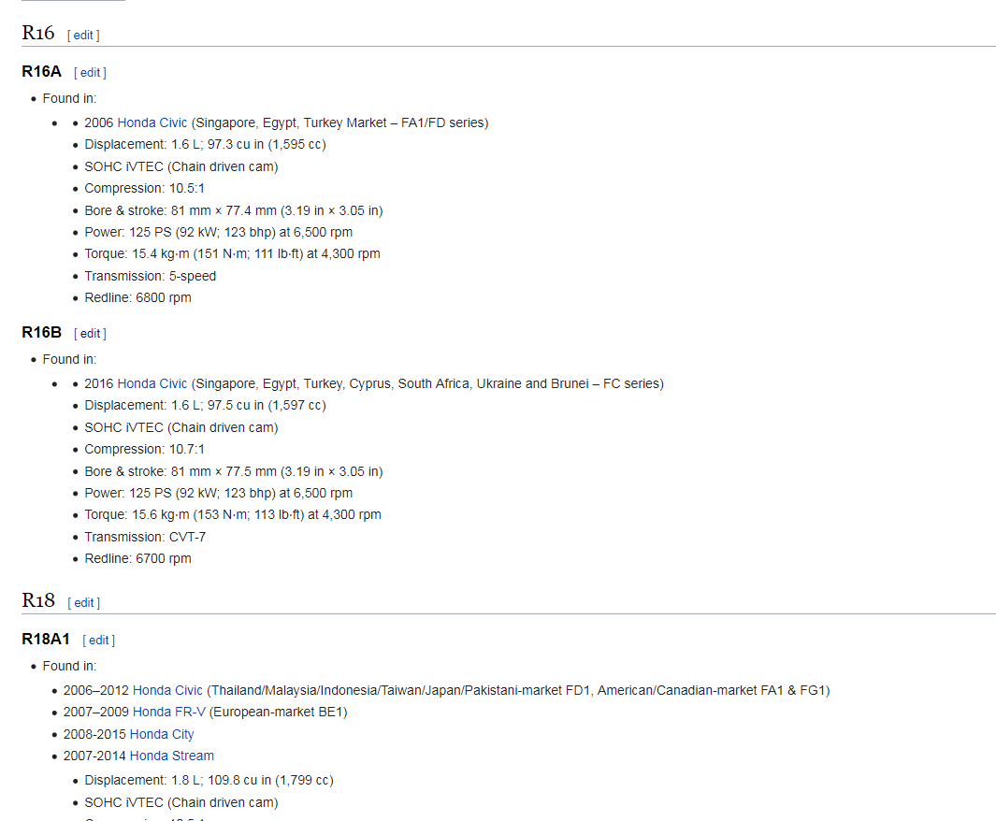Click 'Redline: 6800 rpm' line
This screenshot has height=821, width=996.
(x=137, y=297)
